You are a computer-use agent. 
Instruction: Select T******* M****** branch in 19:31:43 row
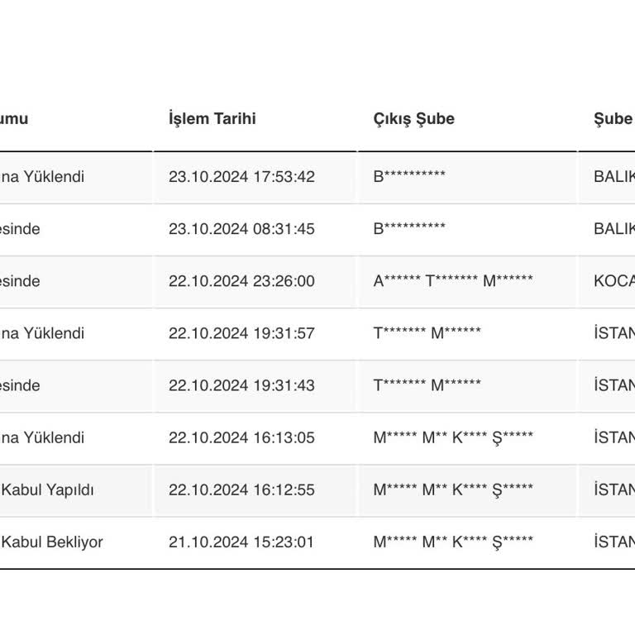(x=427, y=385)
